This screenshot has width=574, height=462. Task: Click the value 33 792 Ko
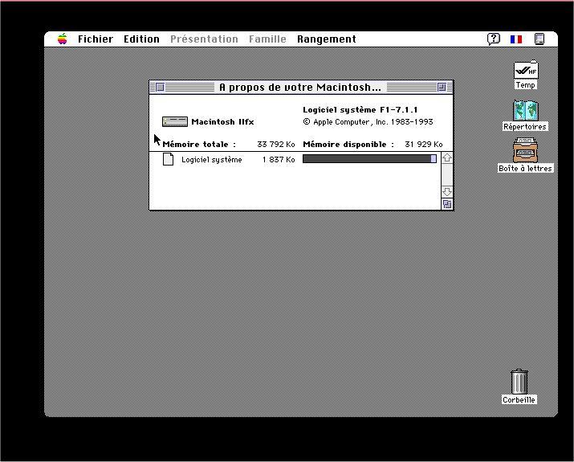(276, 145)
